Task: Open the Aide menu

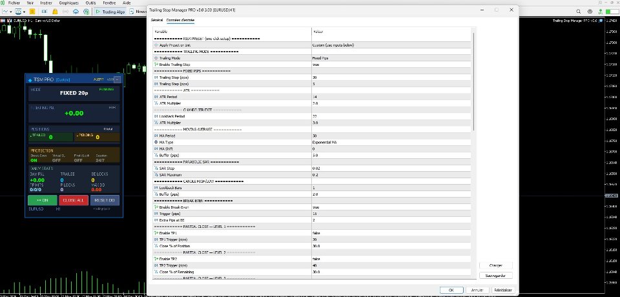Action: coord(127,3)
